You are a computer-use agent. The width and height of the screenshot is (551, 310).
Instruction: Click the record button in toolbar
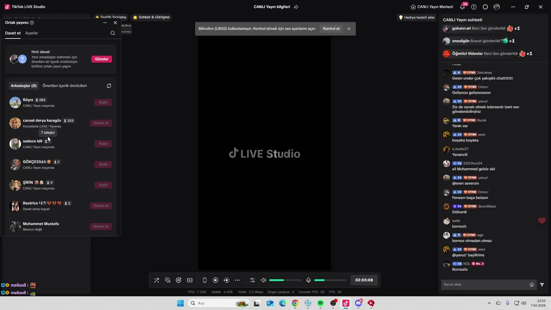(x=216, y=280)
